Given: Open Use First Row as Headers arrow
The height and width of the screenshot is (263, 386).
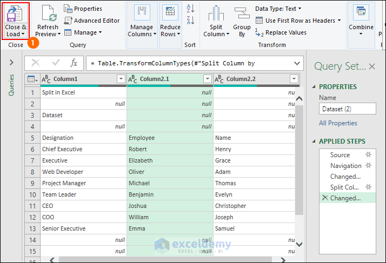Looking at the screenshot, I should 339,21.
